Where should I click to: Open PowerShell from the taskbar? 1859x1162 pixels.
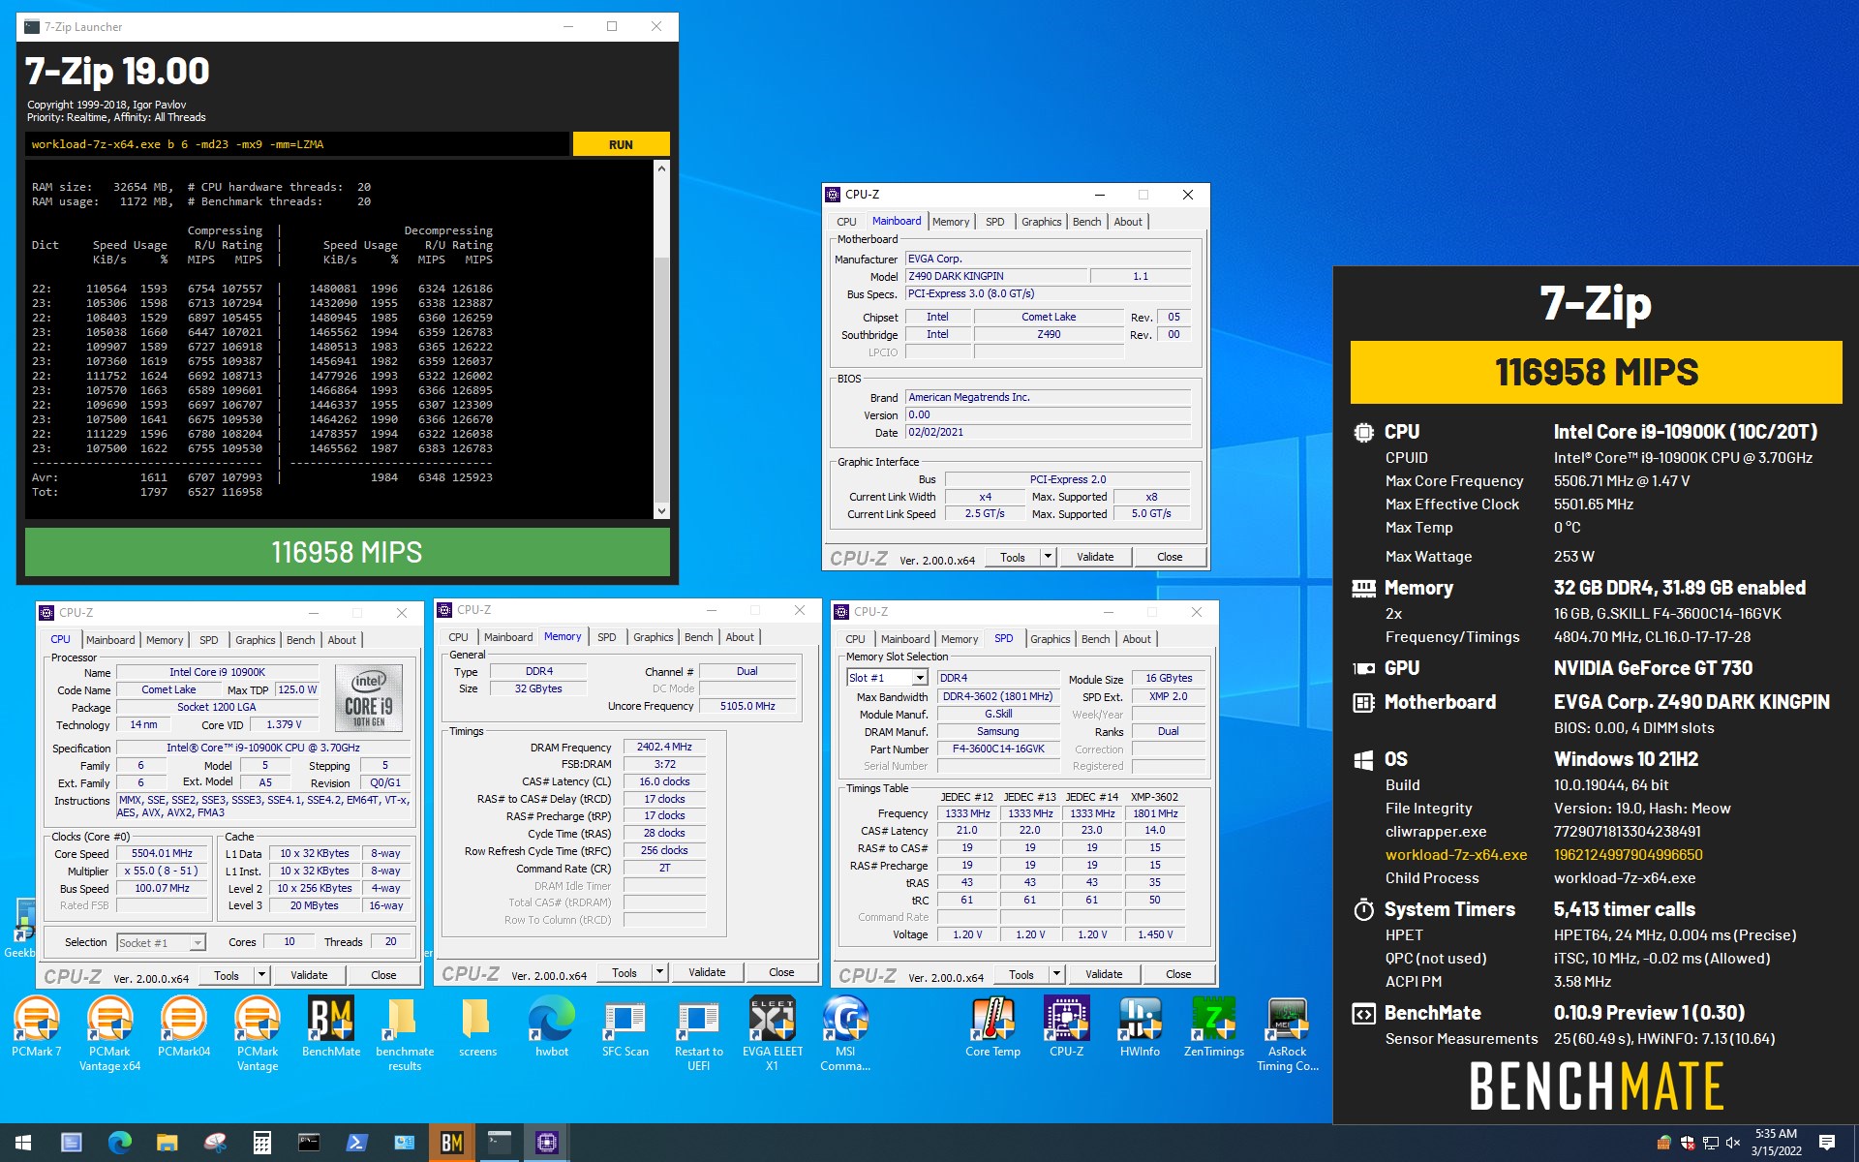tap(356, 1143)
